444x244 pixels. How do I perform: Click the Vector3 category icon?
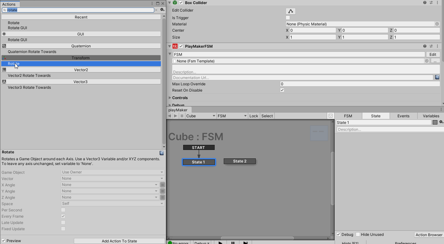tap(4, 82)
